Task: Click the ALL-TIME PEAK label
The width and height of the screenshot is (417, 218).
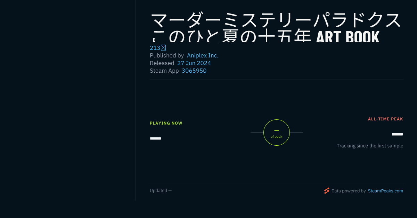Action: [x=385, y=119]
